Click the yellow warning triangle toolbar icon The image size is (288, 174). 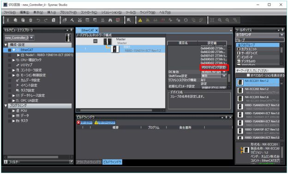pyautogui.click(x=140, y=20)
